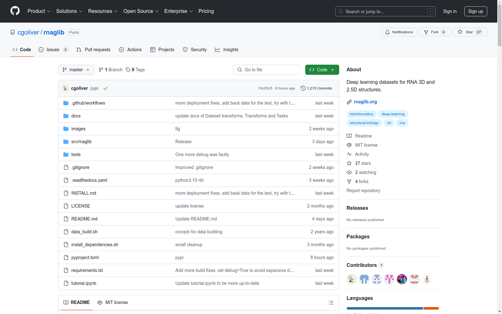
Task: Open the master branch selector dropdown
Action: point(76,70)
